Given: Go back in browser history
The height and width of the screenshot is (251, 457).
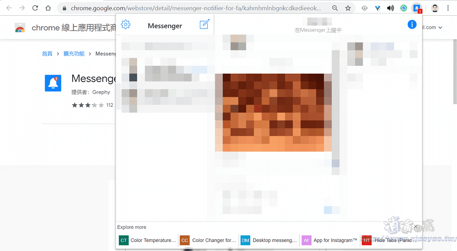Looking at the screenshot, I should coord(9,8).
